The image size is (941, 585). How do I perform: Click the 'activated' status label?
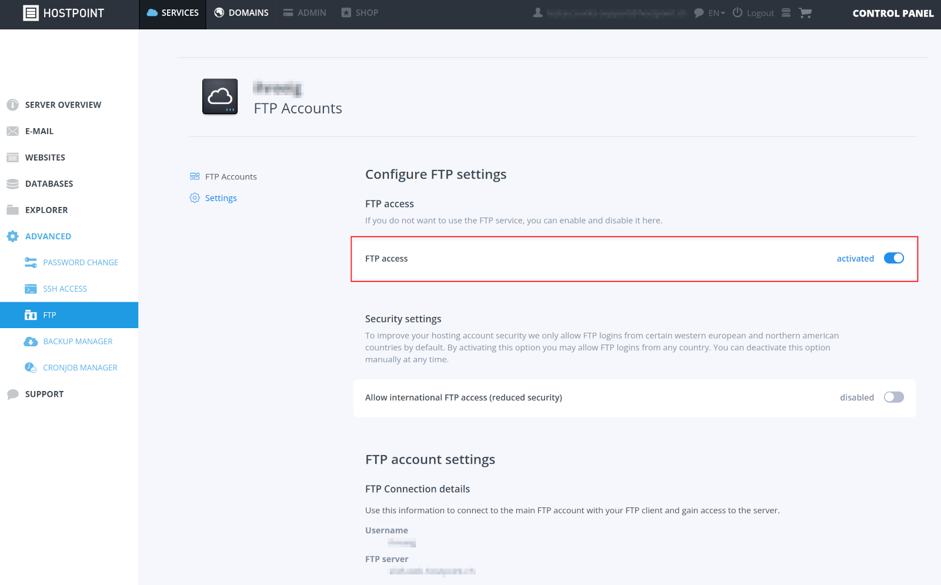pyautogui.click(x=855, y=259)
